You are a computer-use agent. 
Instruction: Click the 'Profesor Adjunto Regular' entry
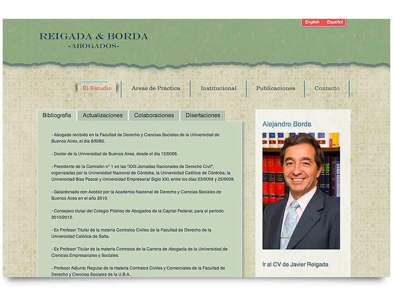click(138, 271)
